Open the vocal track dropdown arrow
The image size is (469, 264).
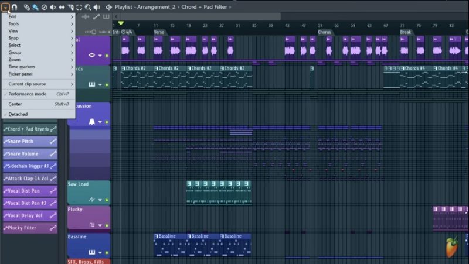point(100,56)
